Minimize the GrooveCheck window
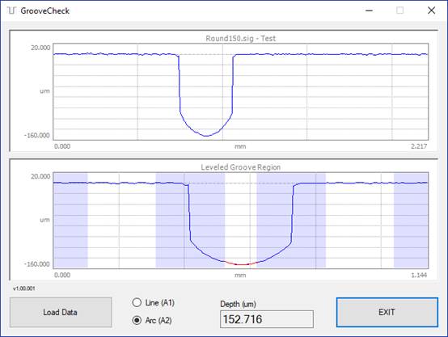The height and width of the screenshot is (337, 448). coord(369,11)
